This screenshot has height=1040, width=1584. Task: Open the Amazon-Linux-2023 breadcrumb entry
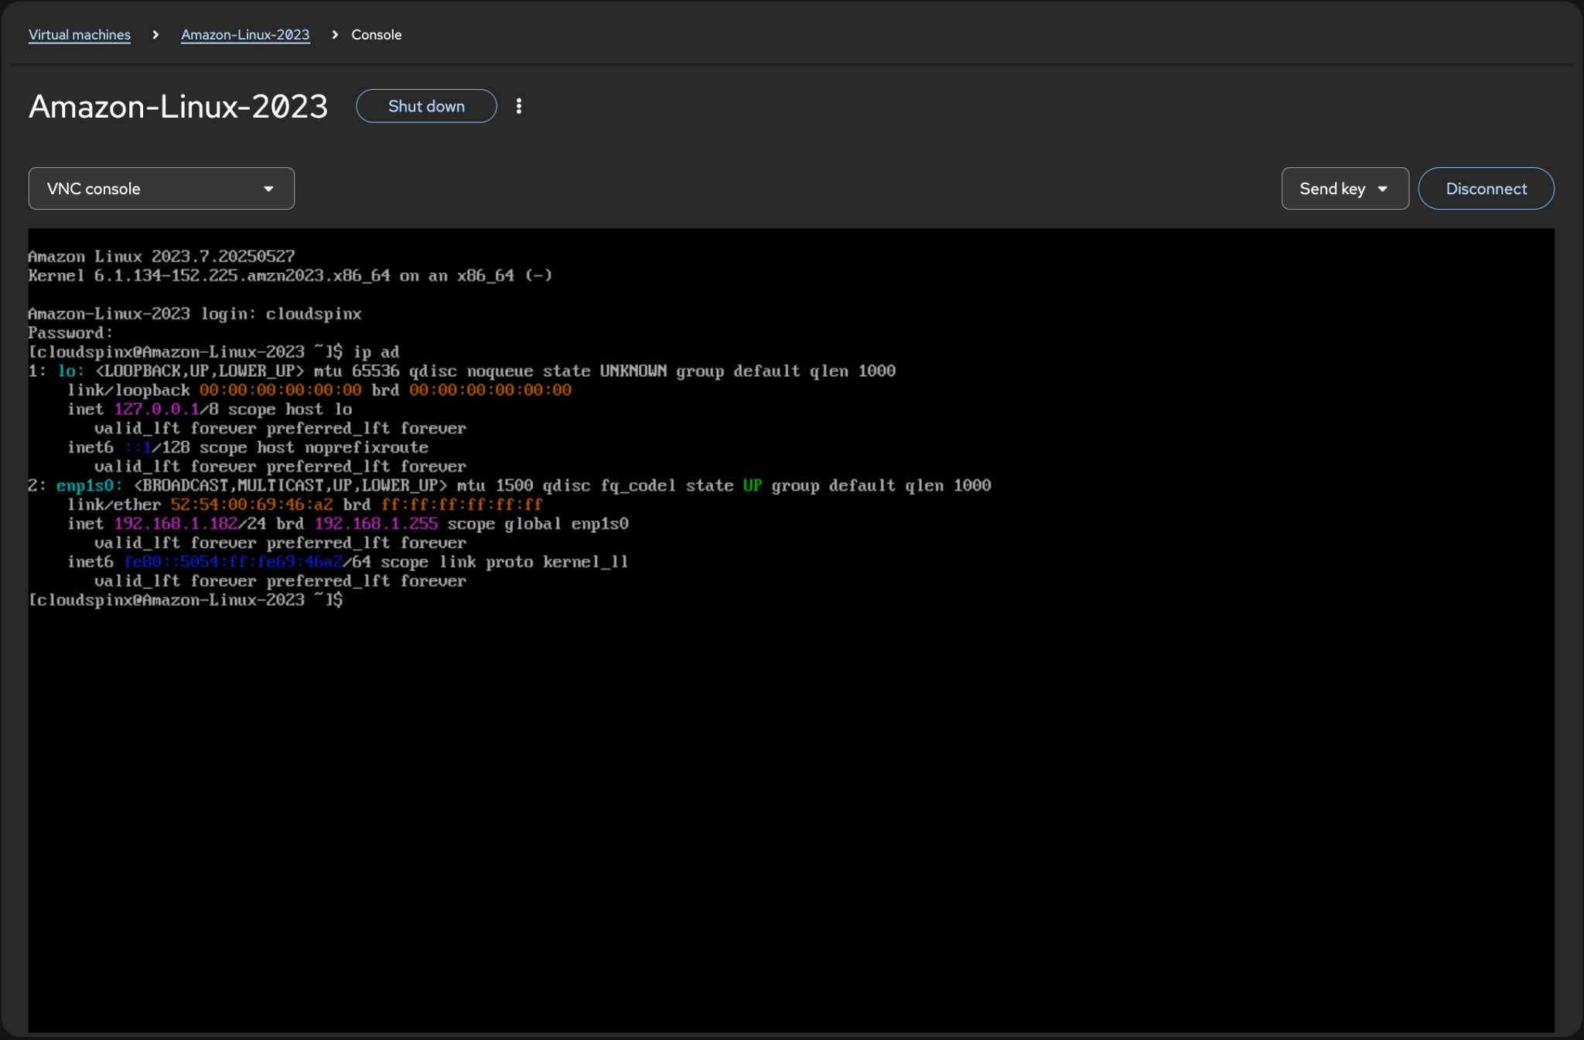click(245, 35)
